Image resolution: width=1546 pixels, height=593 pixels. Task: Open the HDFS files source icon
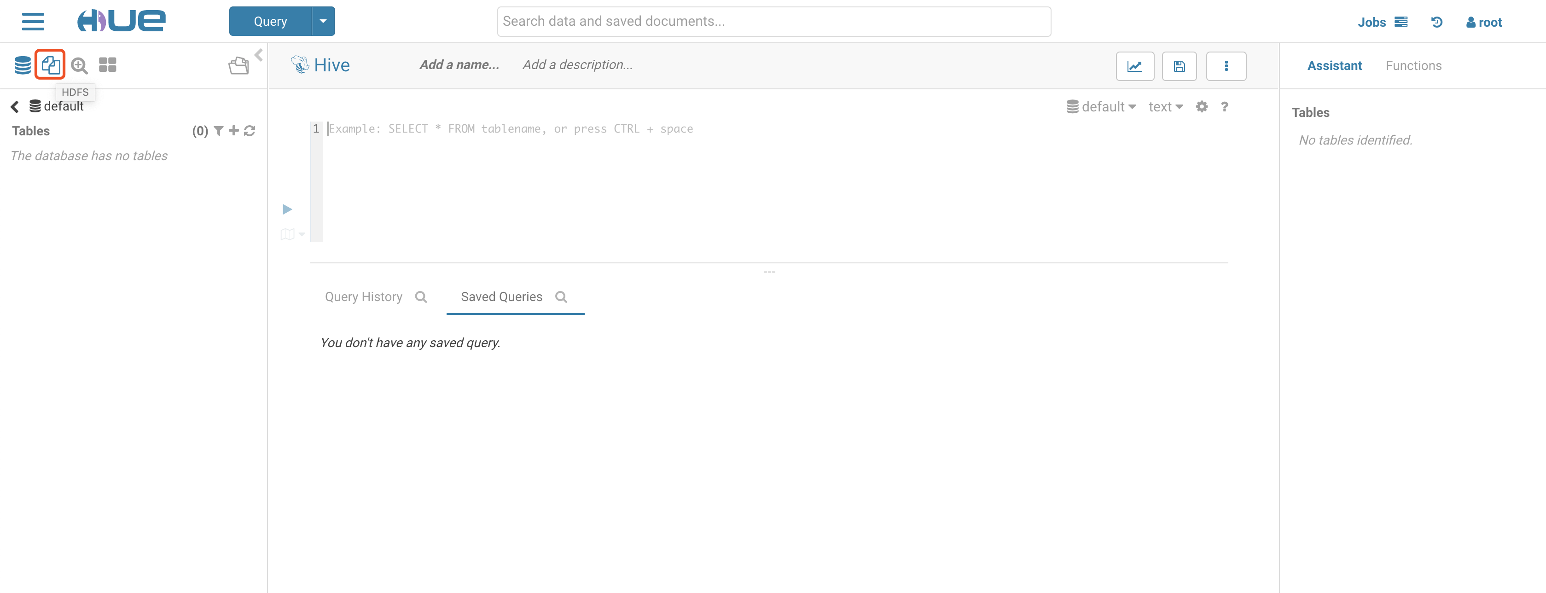click(51, 65)
